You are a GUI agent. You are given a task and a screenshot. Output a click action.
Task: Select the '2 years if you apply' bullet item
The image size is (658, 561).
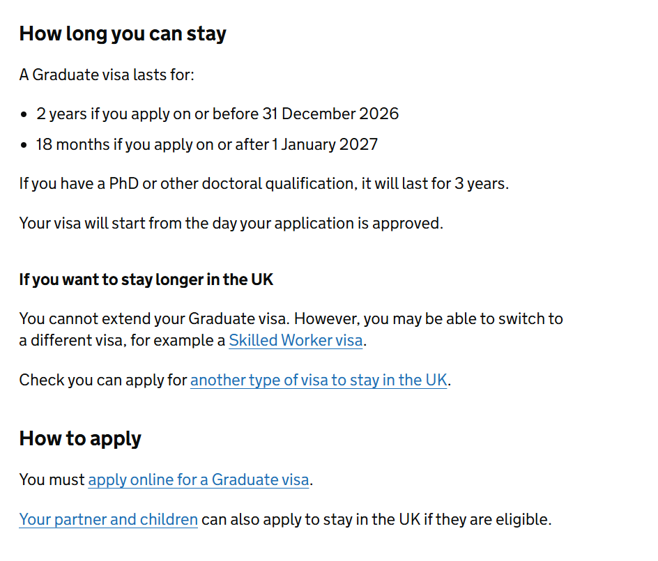point(217,114)
